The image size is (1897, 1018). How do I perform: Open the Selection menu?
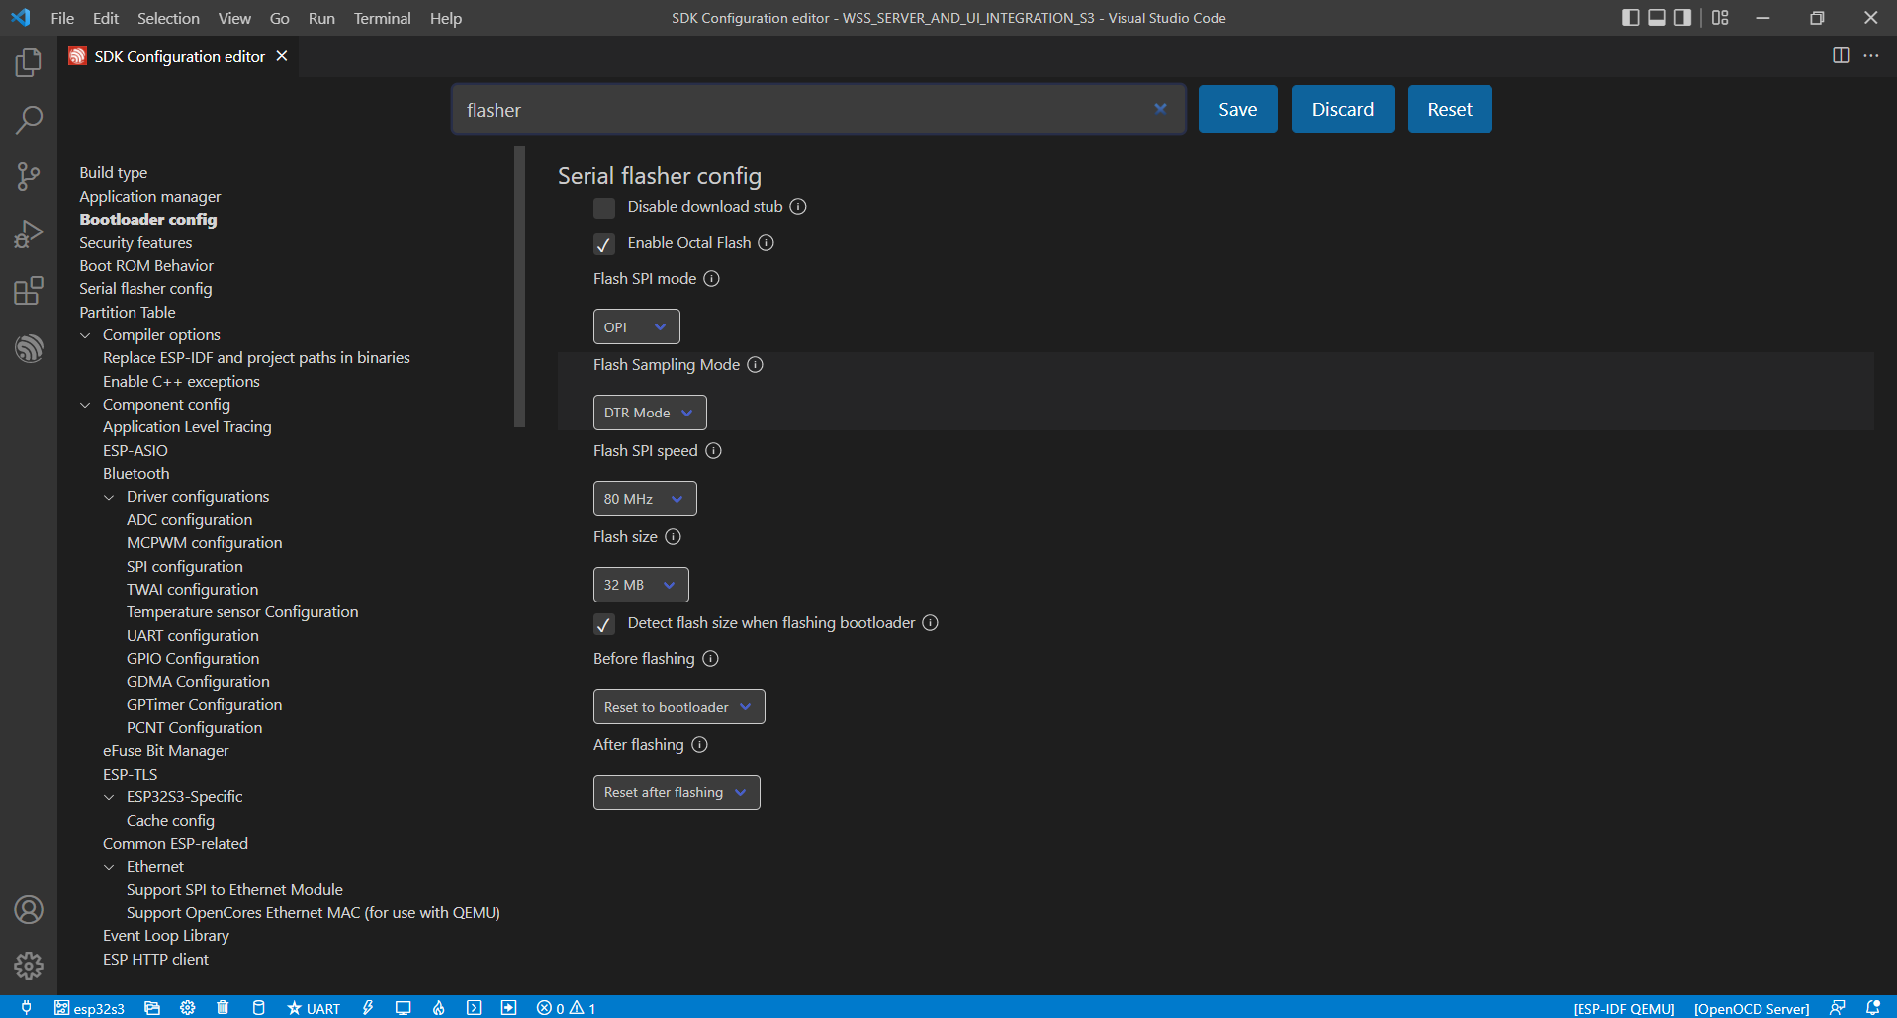pos(168,18)
